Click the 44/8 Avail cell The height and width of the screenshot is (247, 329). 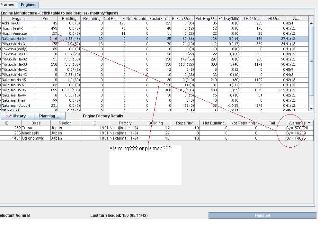pyautogui.click(x=297, y=75)
